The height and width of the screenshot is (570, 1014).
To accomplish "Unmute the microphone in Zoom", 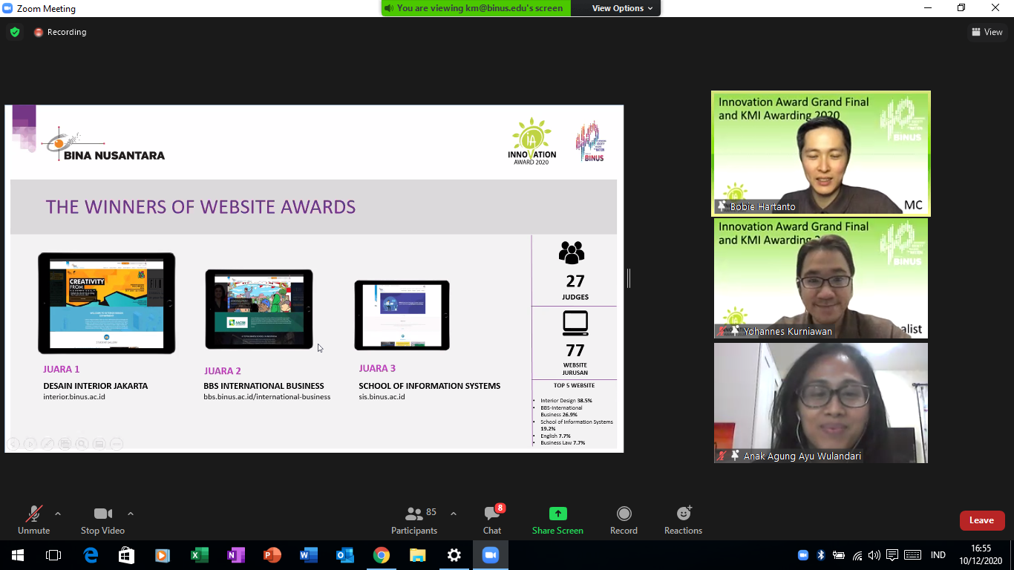I will tap(33, 520).
